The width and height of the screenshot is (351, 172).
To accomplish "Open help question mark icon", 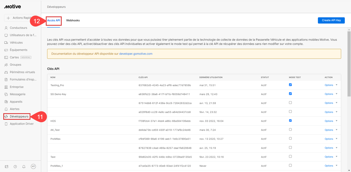I will [15, 166].
